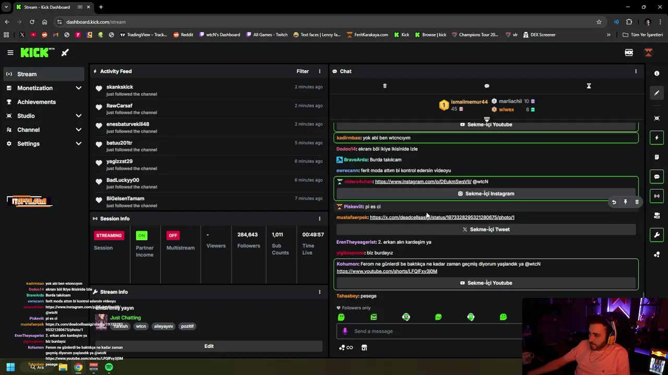The image size is (668, 375).
Task: Click the screen capture icon in right sidebar
Action: pyautogui.click(x=657, y=118)
